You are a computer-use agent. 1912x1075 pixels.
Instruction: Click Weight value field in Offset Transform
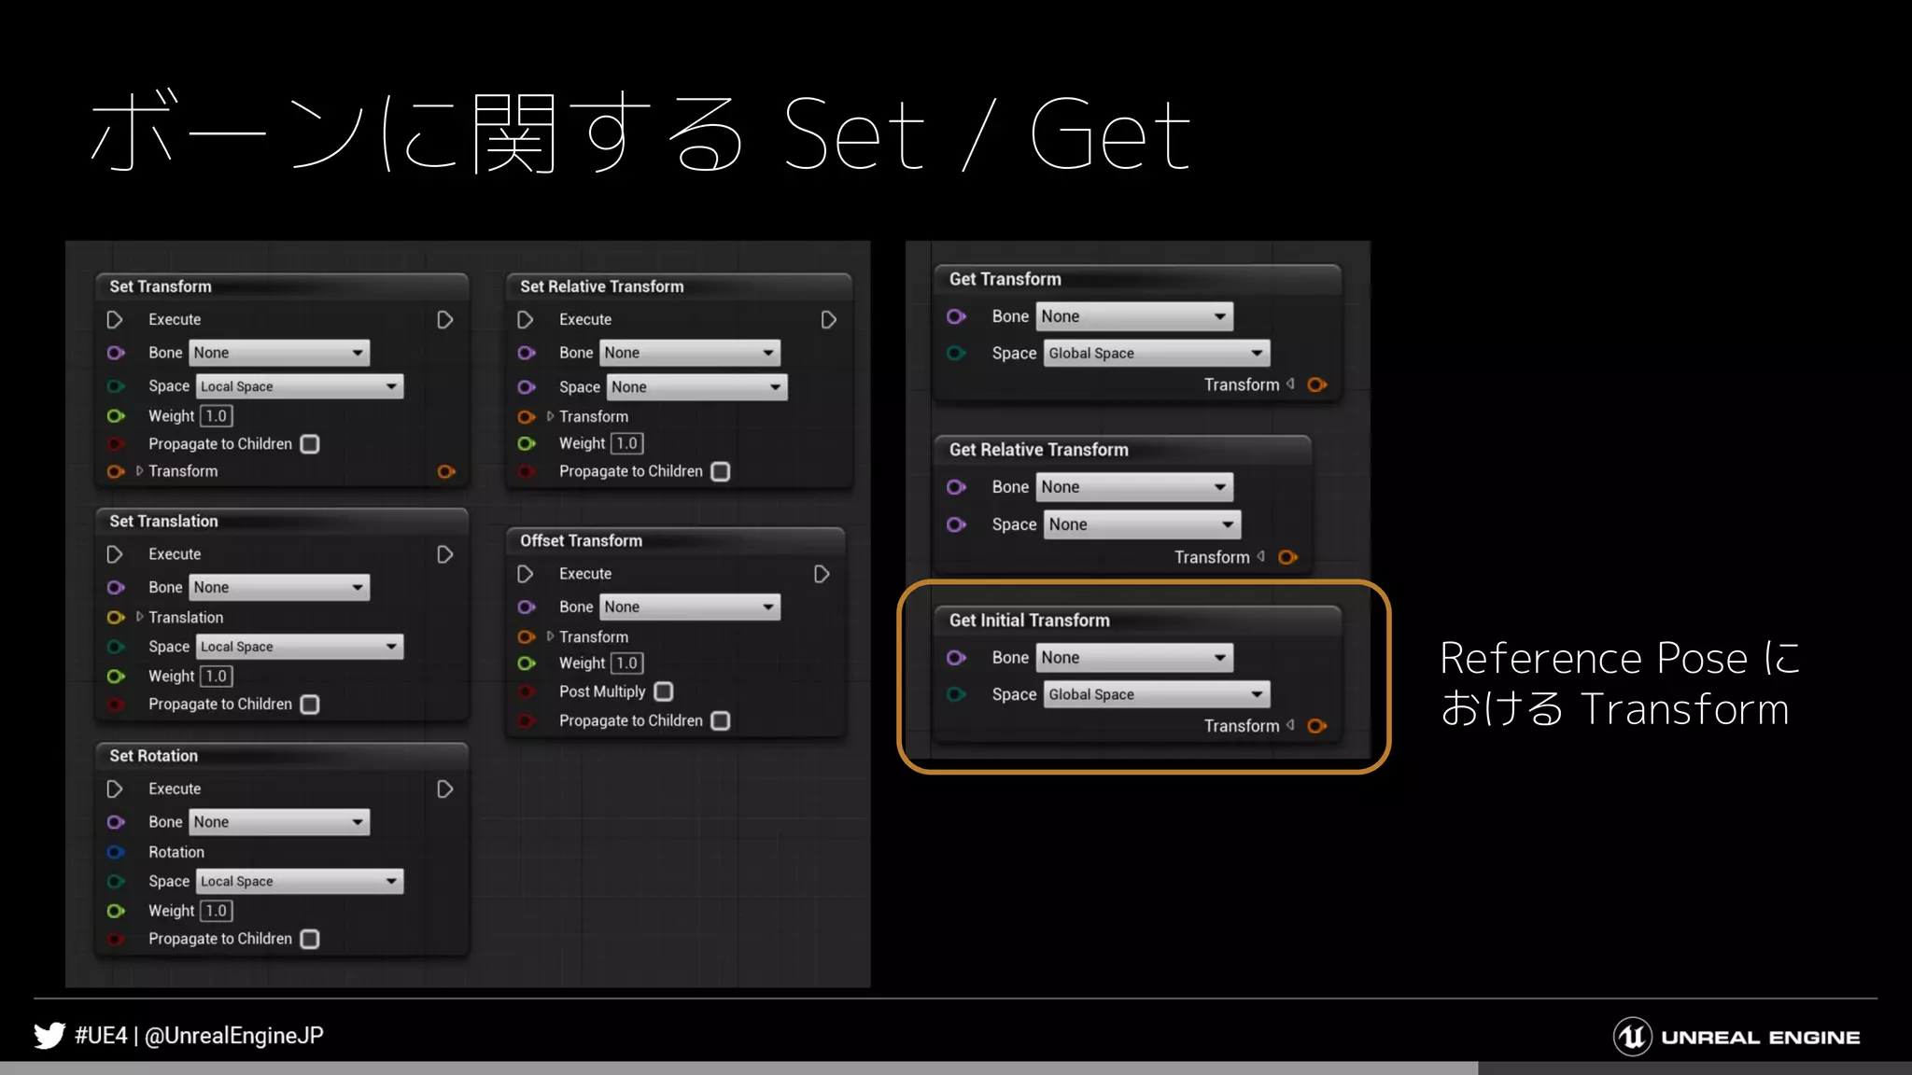(627, 663)
